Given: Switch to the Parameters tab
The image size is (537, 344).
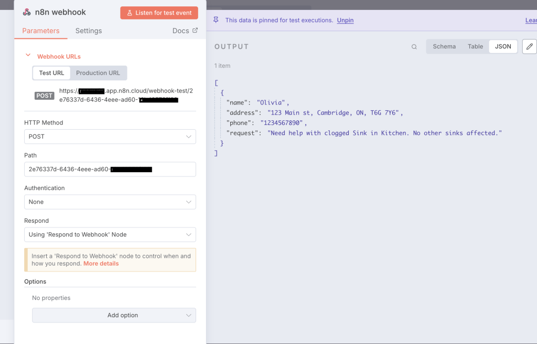Looking at the screenshot, I should 41,31.
